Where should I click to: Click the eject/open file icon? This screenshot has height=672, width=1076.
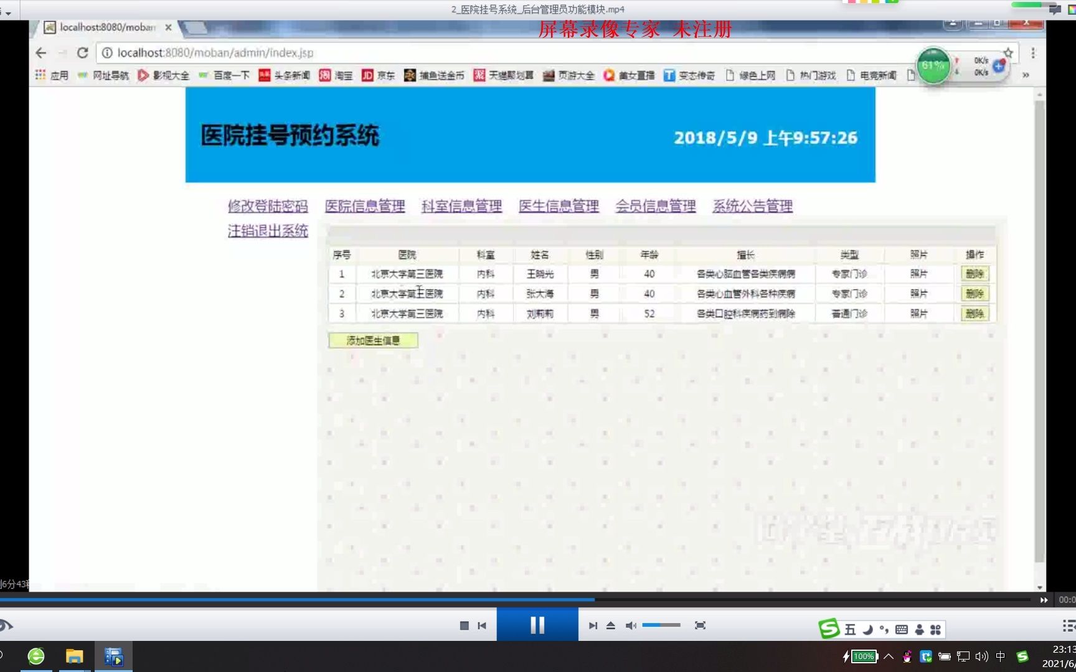[x=611, y=625]
